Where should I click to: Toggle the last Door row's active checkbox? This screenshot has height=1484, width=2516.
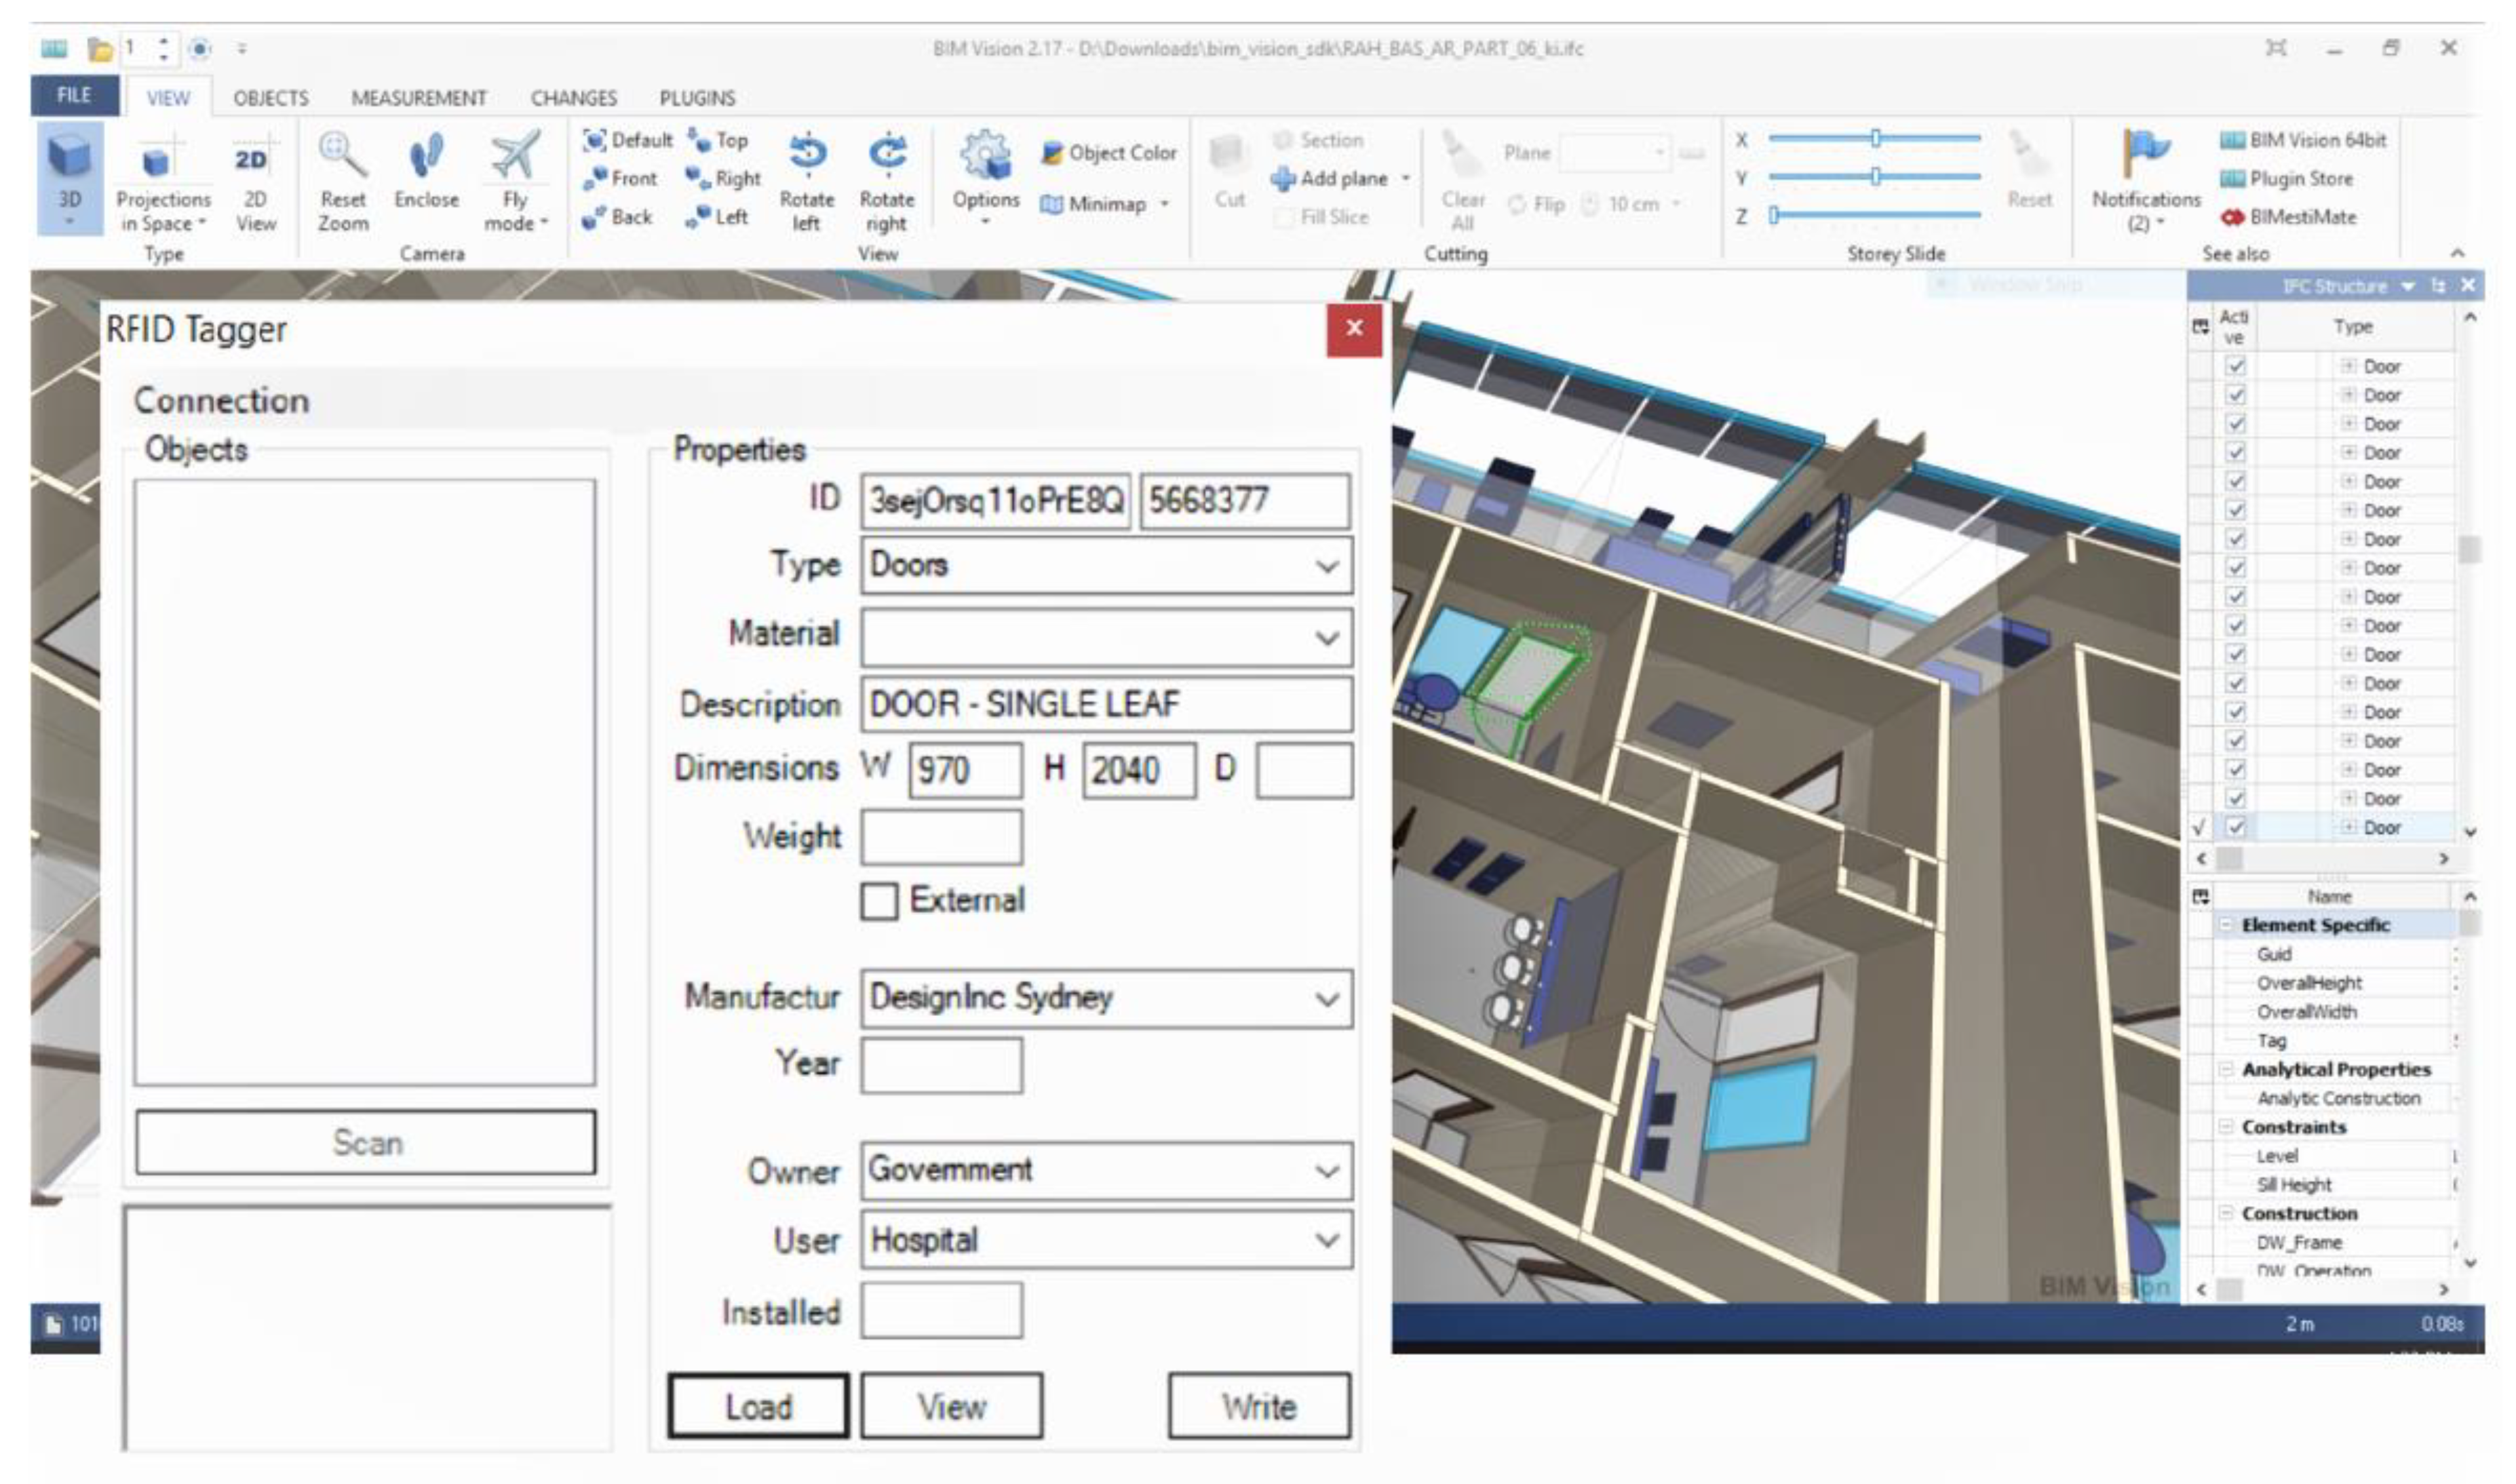pyautogui.click(x=2236, y=828)
